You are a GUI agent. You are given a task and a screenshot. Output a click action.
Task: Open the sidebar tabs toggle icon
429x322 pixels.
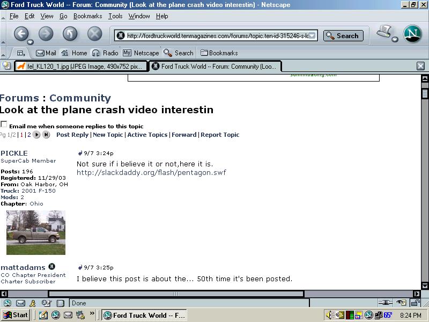point(20,53)
